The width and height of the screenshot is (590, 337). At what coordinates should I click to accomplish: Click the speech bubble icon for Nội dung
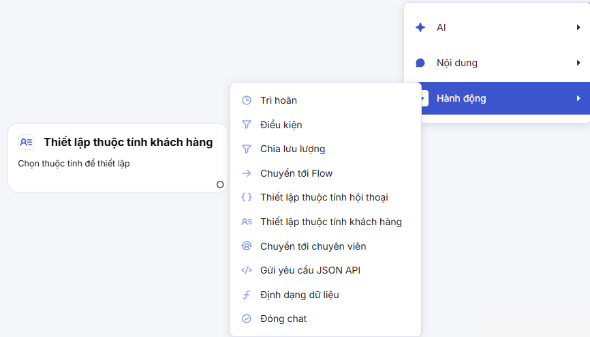pos(420,63)
